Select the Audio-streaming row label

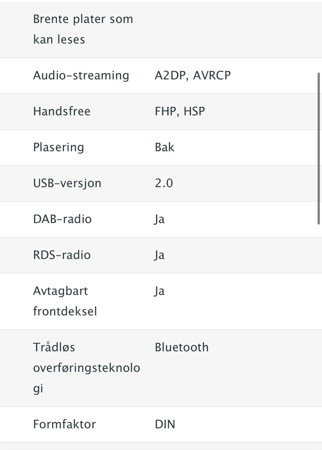[81, 76]
